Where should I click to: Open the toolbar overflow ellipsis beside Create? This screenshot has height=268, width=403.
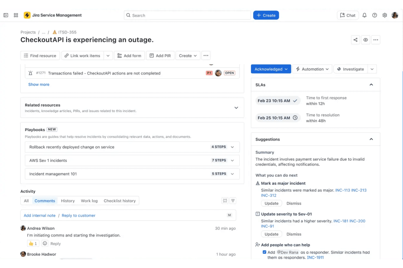pyautogui.click(x=206, y=56)
